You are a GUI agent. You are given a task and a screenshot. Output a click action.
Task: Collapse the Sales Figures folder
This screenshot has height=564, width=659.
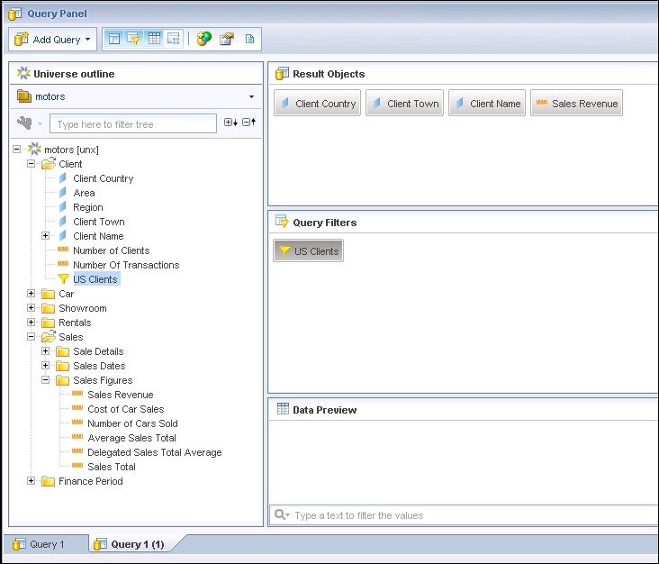(x=46, y=380)
